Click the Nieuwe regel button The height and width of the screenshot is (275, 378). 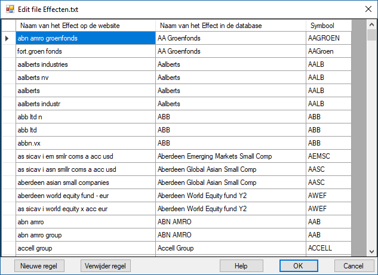(x=38, y=265)
